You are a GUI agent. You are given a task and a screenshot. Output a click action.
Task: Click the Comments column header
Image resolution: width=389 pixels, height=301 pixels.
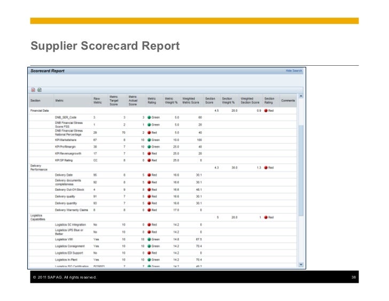pyautogui.click(x=288, y=101)
